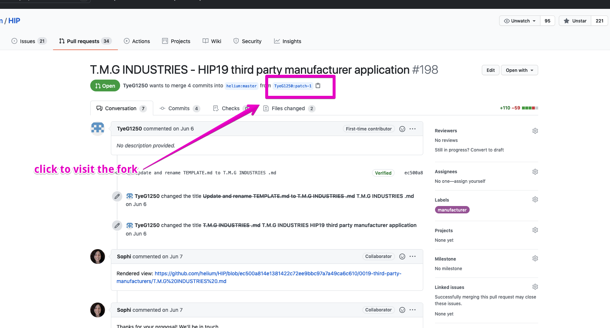Screen dimensions: 610x328
Task: Copy the patch-1 branch name using the clipboard icon
Action: click(318, 86)
